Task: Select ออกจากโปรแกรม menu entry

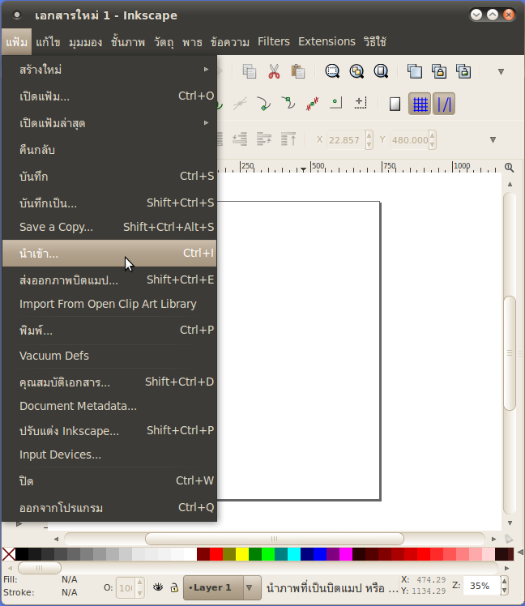Action: (x=109, y=507)
